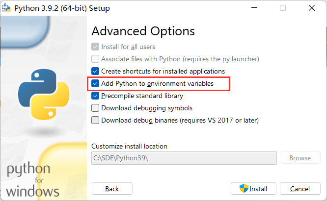
Task: Uncheck Precompile standard library
Action: point(95,96)
